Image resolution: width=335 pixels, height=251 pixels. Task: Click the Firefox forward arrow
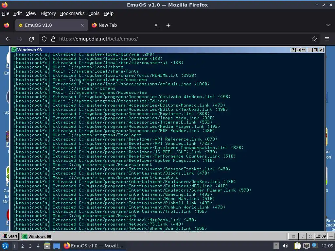click(x=20, y=39)
